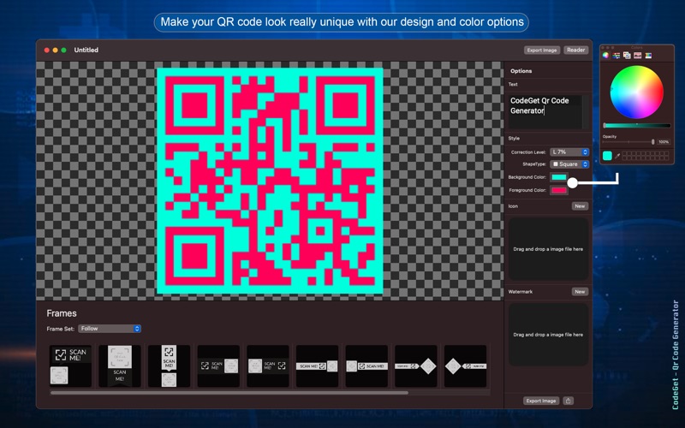685x428 pixels.
Task: Click the first empty saved-color cell in Colors panel
Action: tap(625, 153)
